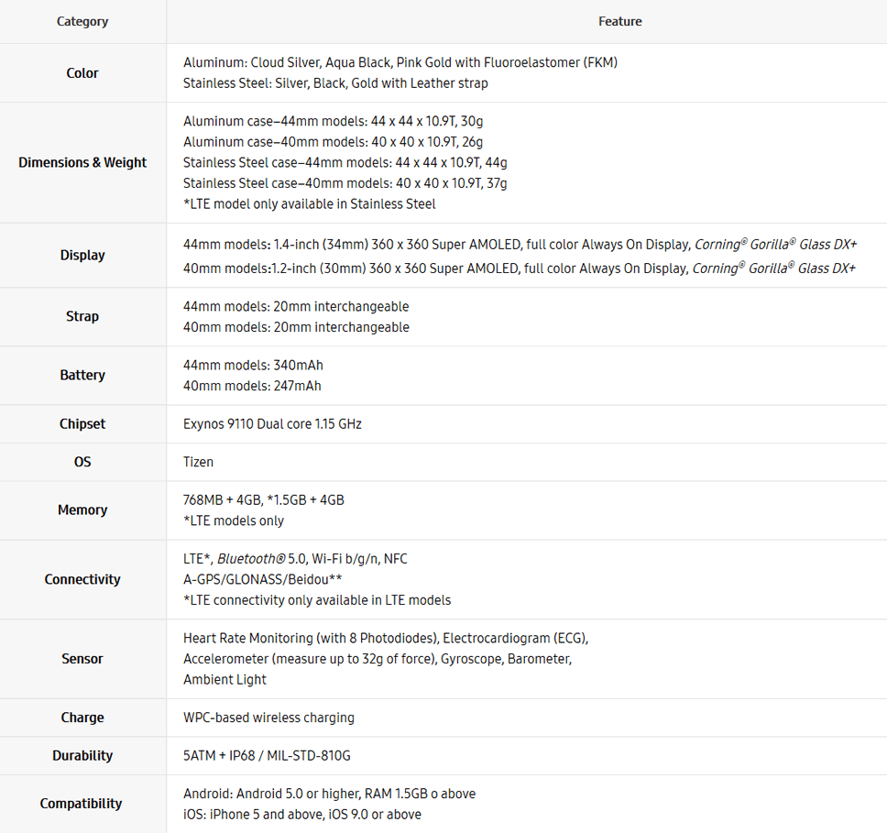Select the Compatibility category cell
Screen dimensions: 887x833
[x=82, y=804]
